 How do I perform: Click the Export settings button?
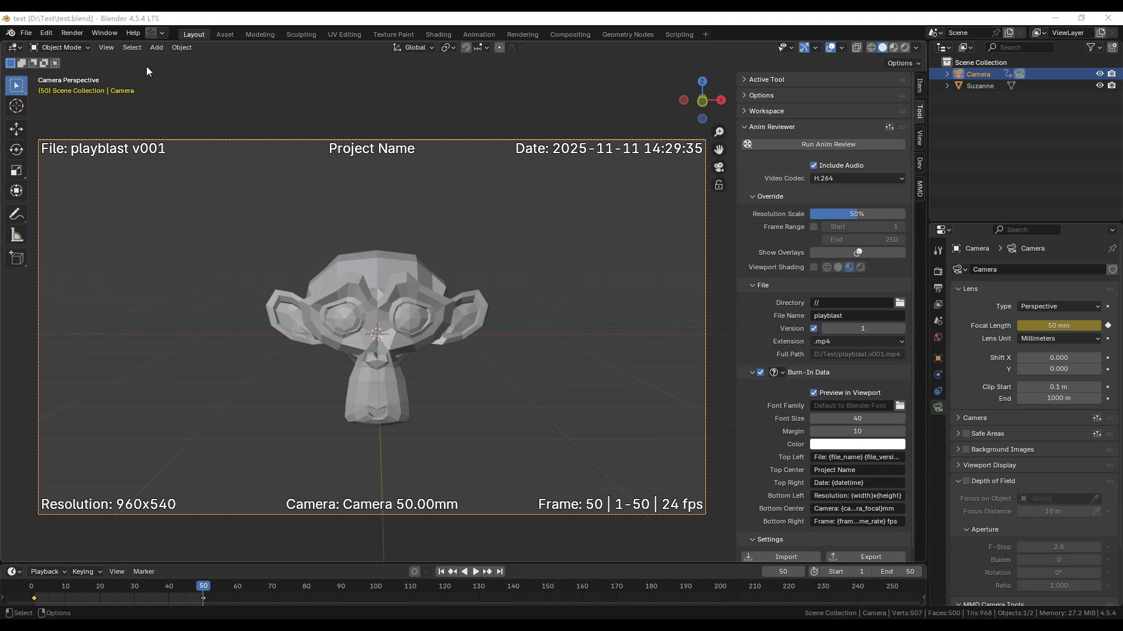[865, 557]
